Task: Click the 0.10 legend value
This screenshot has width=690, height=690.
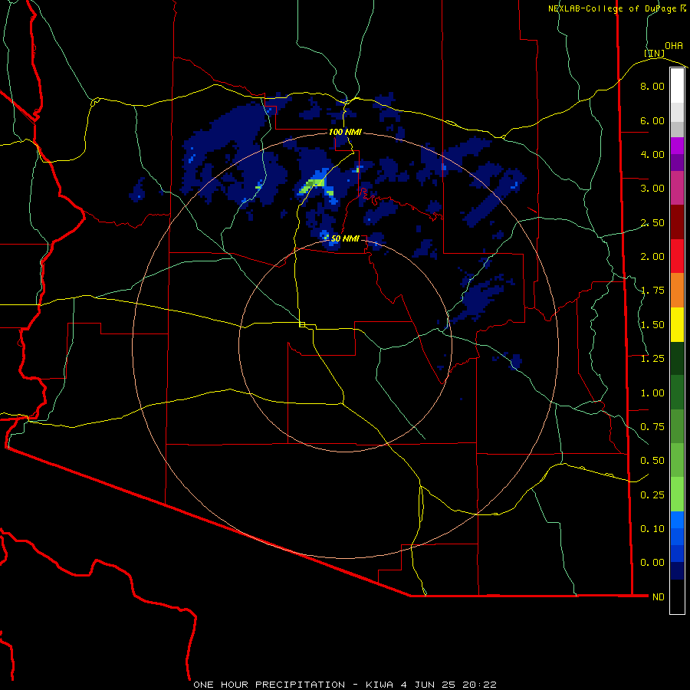Action: [652, 529]
